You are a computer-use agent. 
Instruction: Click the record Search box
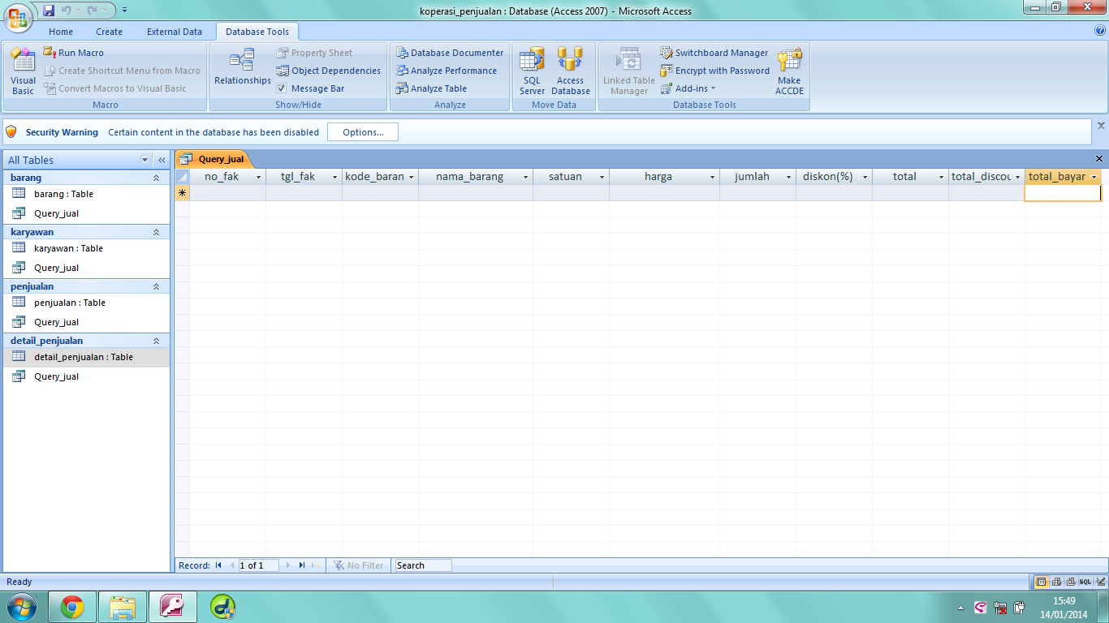[x=423, y=565]
